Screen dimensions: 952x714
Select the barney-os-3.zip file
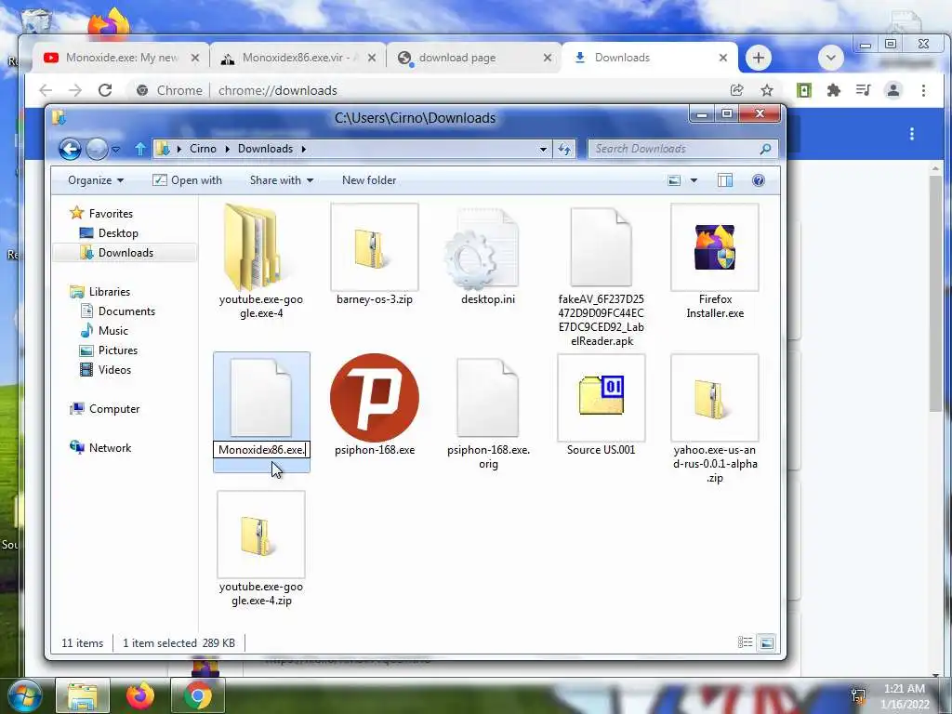click(374, 255)
